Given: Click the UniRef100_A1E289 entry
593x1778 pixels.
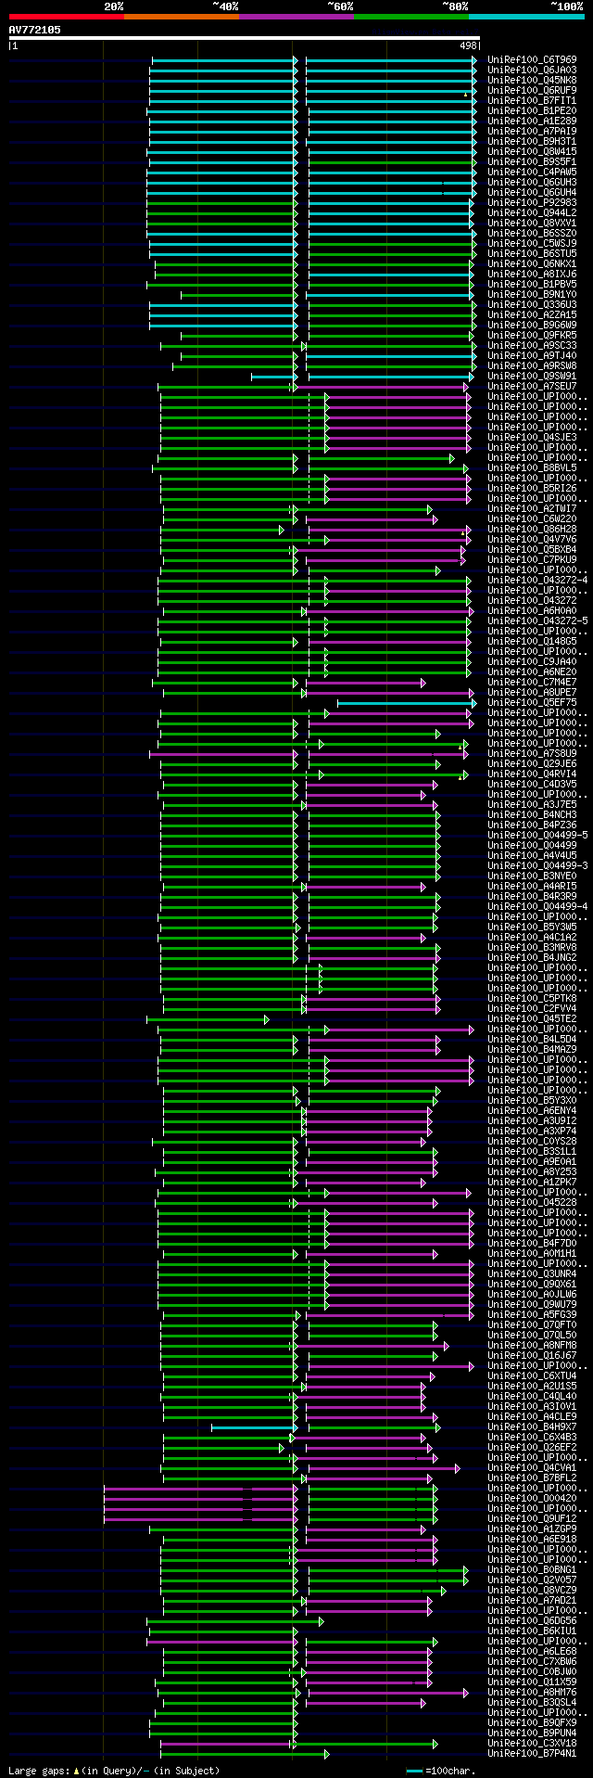Looking at the screenshot, I should pyautogui.click(x=532, y=121).
